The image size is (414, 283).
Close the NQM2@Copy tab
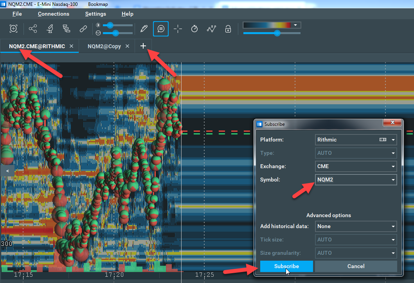pos(127,46)
